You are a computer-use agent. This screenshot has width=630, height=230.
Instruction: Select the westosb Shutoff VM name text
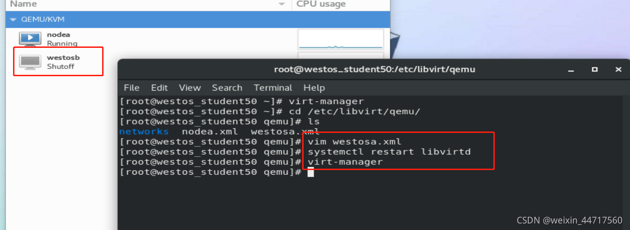pos(63,58)
